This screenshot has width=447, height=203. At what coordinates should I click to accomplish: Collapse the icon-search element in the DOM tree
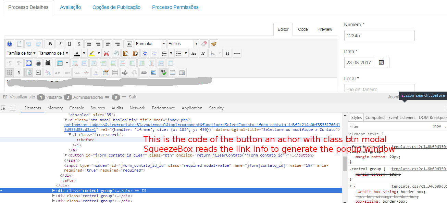[x=70, y=134]
